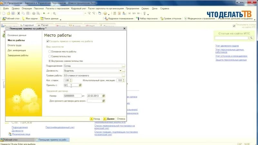The height and width of the screenshot is (145, 258).
Task: Open Медицинское страхование toolbar item
Action: 199,19
